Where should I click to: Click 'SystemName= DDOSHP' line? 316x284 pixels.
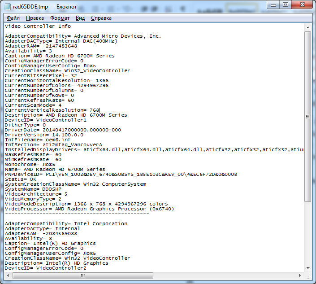tap(33, 189)
